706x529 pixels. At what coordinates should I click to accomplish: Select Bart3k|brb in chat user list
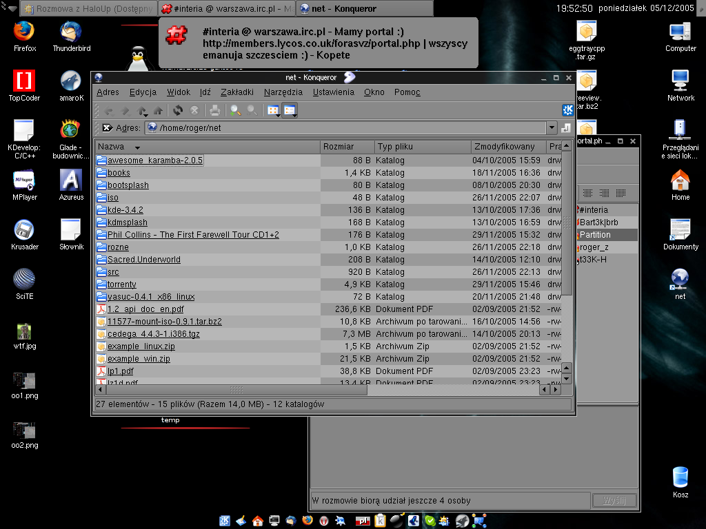(598, 222)
